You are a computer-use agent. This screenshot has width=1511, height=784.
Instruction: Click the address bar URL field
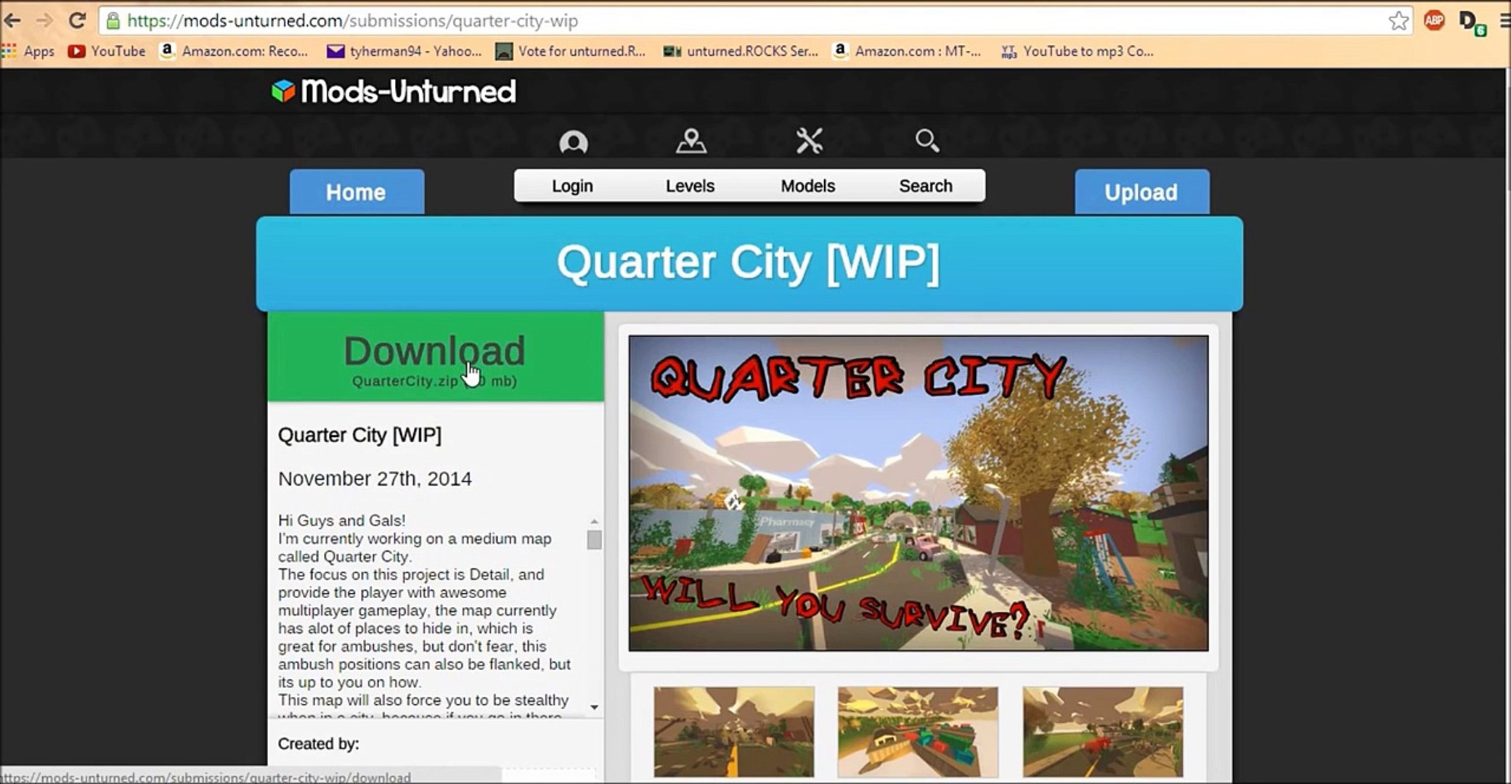(x=726, y=21)
